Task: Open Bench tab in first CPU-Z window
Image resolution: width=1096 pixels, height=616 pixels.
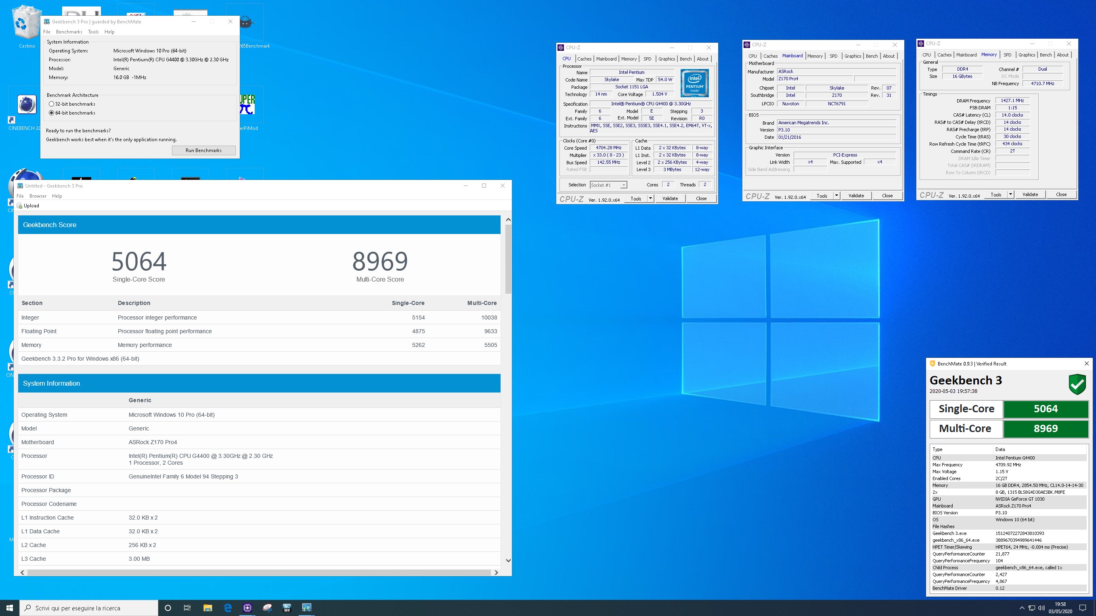Action: click(x=685, y=59)
